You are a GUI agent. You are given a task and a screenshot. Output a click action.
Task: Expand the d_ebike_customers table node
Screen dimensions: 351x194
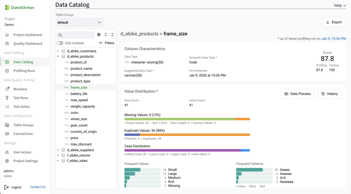(x=58, y=51)
